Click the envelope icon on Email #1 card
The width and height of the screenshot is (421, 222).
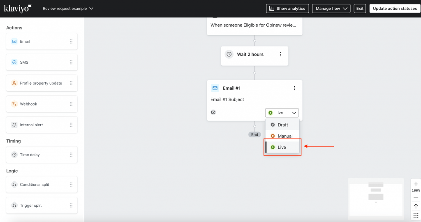coord(215,88)
